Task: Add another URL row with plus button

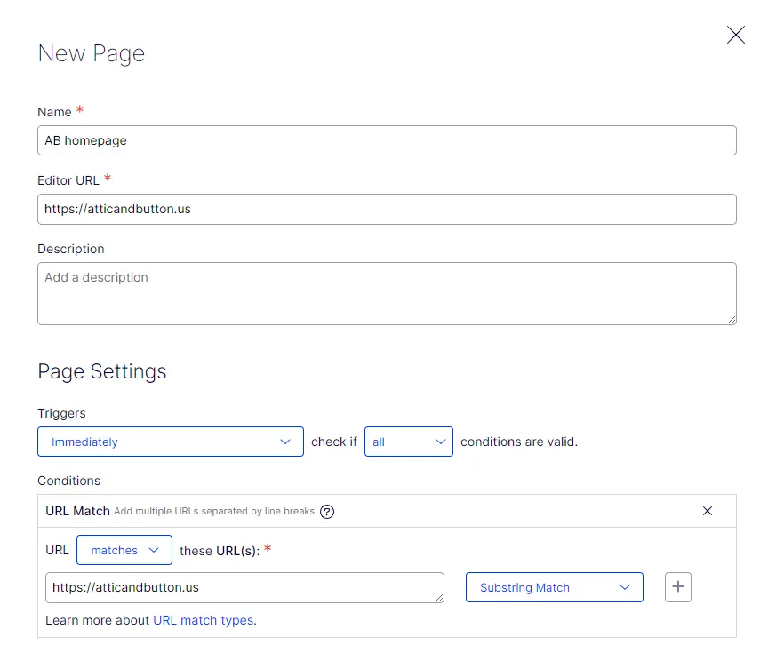Action: (x=678, y=586)
